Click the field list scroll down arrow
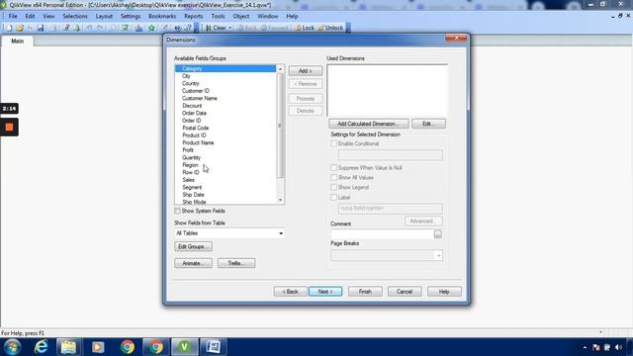Viewport: 633px width, 356px height. click(x=280, y=200)
